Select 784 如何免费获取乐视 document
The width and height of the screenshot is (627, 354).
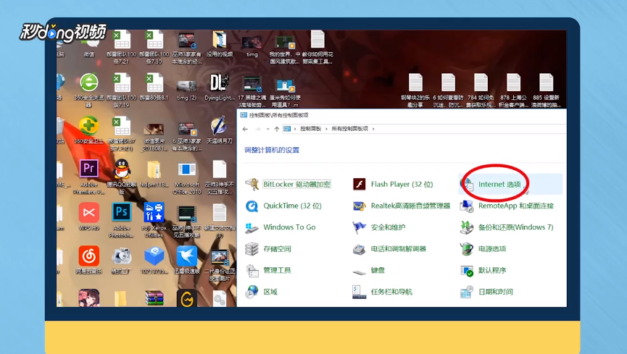pyautogui.click(x=481, y=90)
